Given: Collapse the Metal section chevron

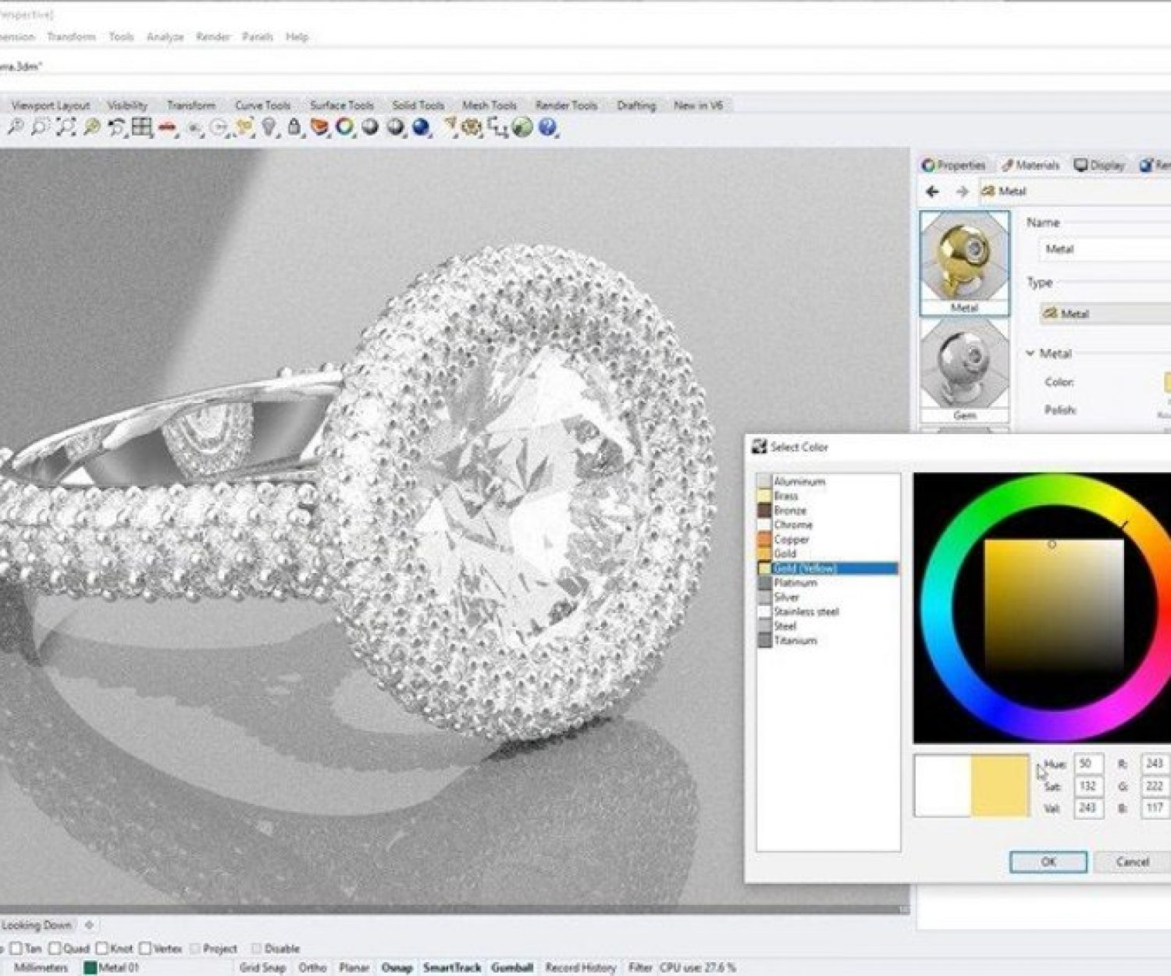Looking at the screenshot, I should (1030, 354).
